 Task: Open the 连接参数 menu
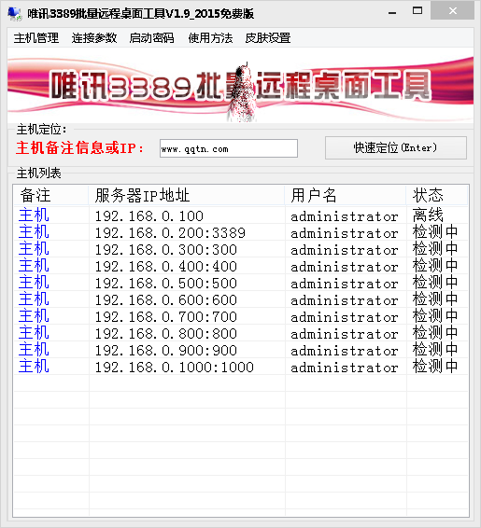(x=94, y=37)
